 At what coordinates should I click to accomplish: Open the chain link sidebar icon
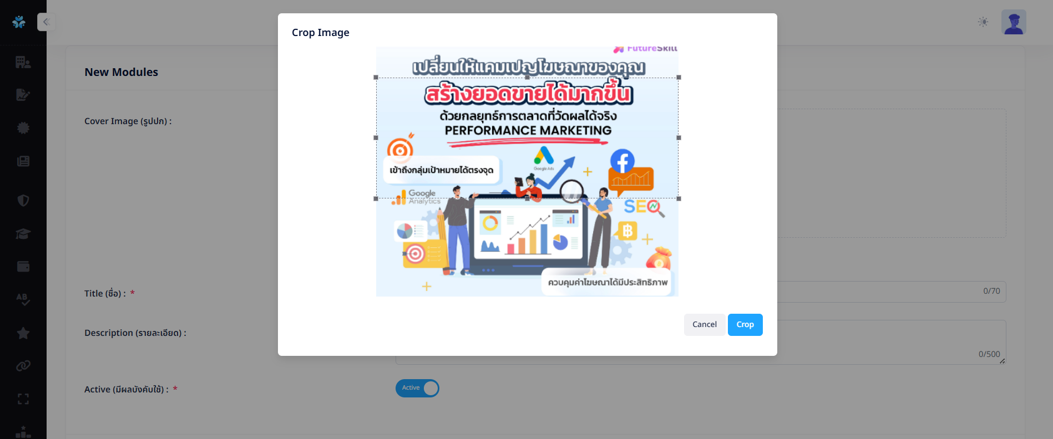tap(23, 366)
